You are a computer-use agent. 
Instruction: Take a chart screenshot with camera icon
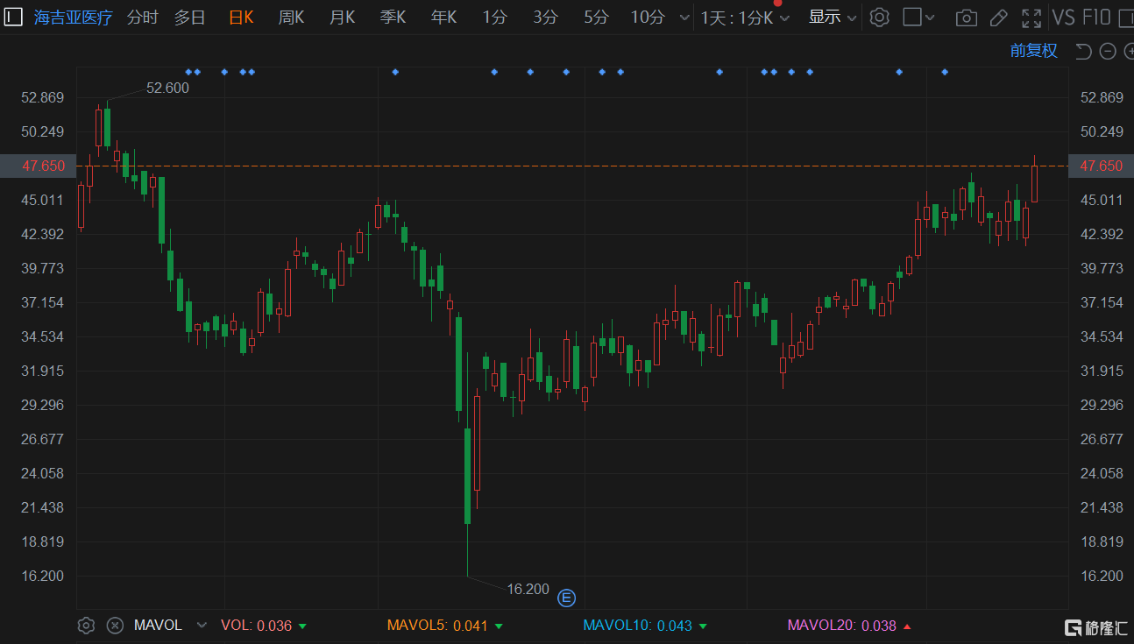click(x=966, y=18)
